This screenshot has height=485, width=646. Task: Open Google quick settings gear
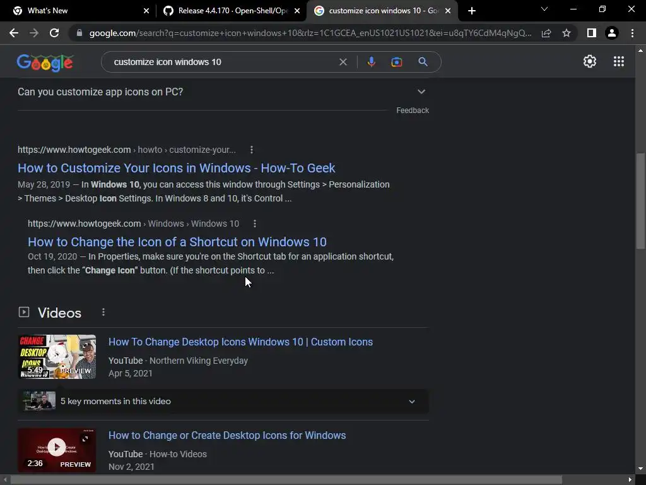(590, 61)
